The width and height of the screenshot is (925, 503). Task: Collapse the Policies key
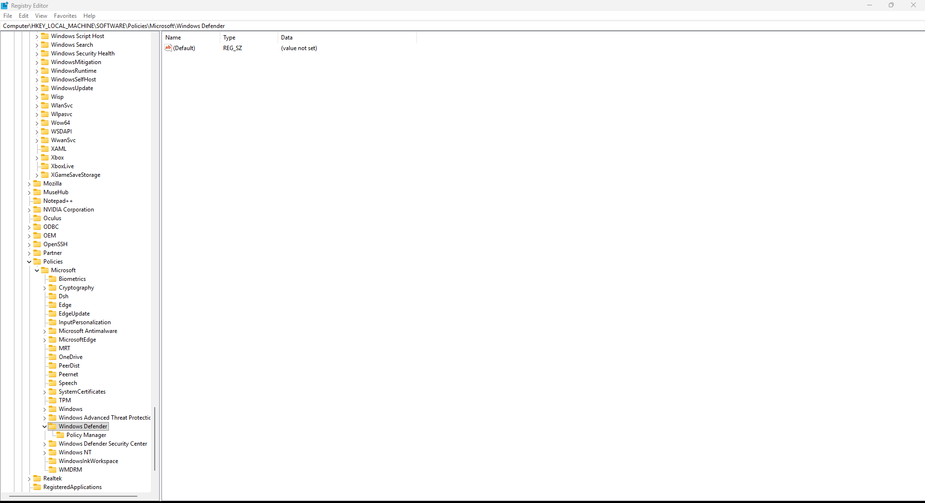29,261
